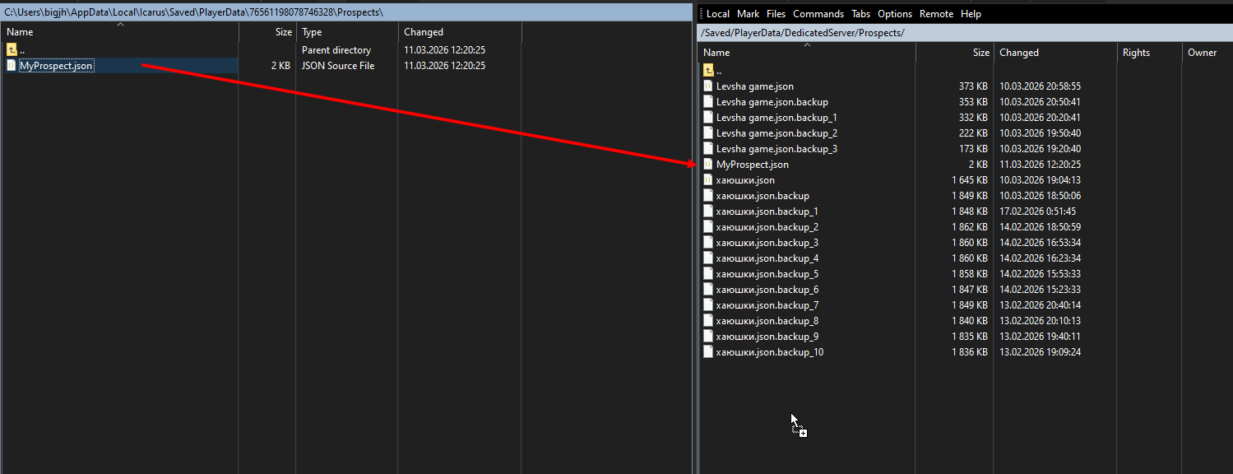The height and width of the screenshot is (474, 1233).
Task: Click the Levsha game.json file icon
Action: click(708, 86)
